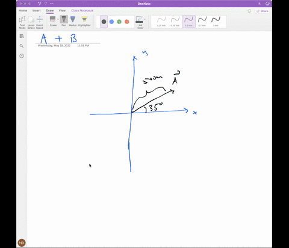
Task: Open the HD account avatar
Action: point(22,243)
